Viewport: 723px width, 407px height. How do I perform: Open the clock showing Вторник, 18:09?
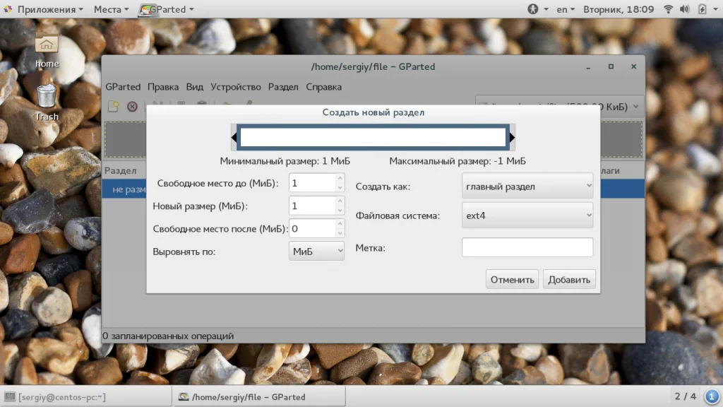619,9
